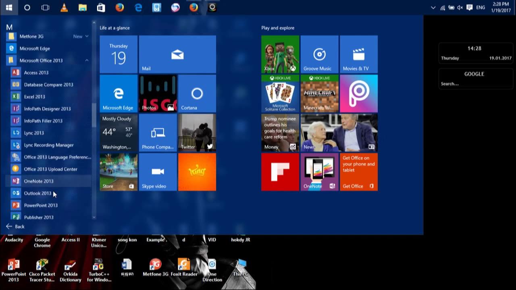516x290 pixels.
Task: Open the Calendar tile showing Thursday 19
Action: pos(119,54)
